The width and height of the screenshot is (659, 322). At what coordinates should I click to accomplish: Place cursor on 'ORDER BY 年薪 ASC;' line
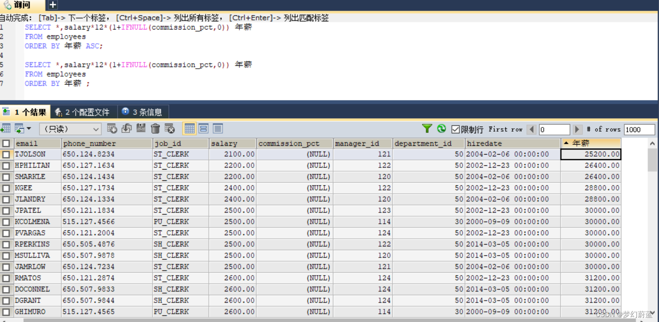tap(64, 46)
